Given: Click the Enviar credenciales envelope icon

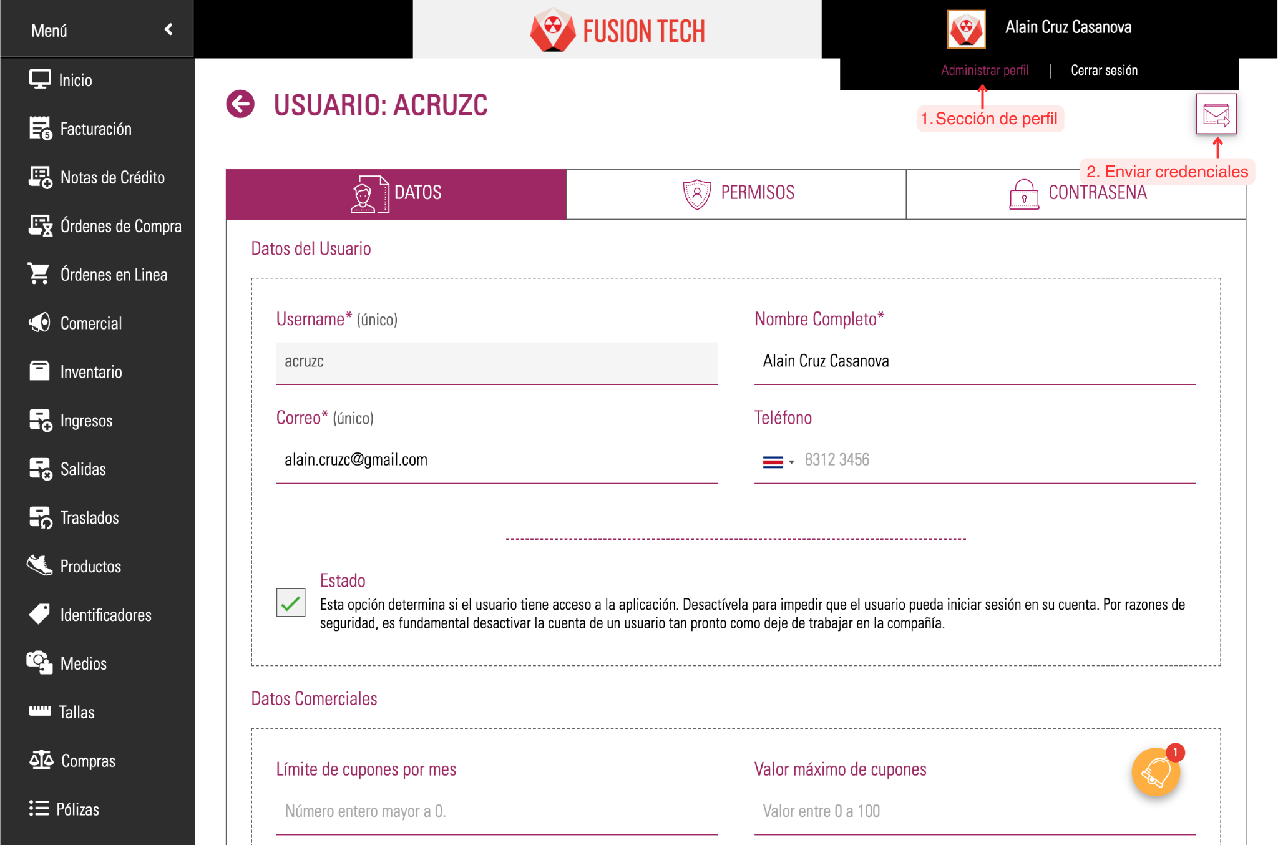Looking at the screenshot, I should pos(1216,114).
